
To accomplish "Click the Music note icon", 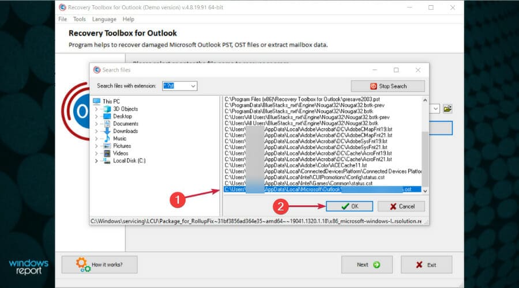I will [107, 139].
